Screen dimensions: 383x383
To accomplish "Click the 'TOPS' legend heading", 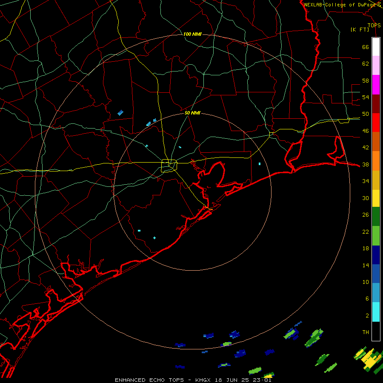I will pyautogui.click(x=374, y=26).
